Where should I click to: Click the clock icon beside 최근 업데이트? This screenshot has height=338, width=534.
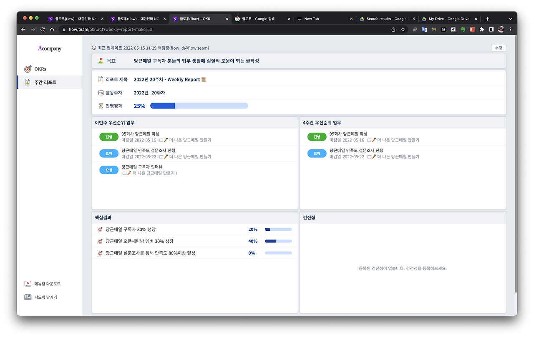click(x=94, y=48)
